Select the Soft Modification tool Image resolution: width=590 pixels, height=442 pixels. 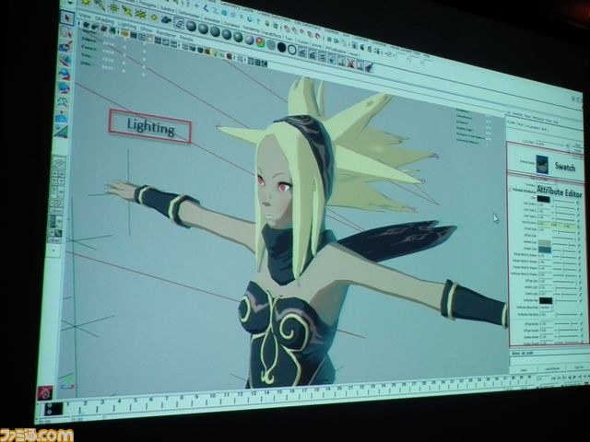62,117
